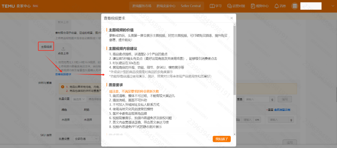
Task: Open 查看测量示例 link
Action: coord(282,110)
